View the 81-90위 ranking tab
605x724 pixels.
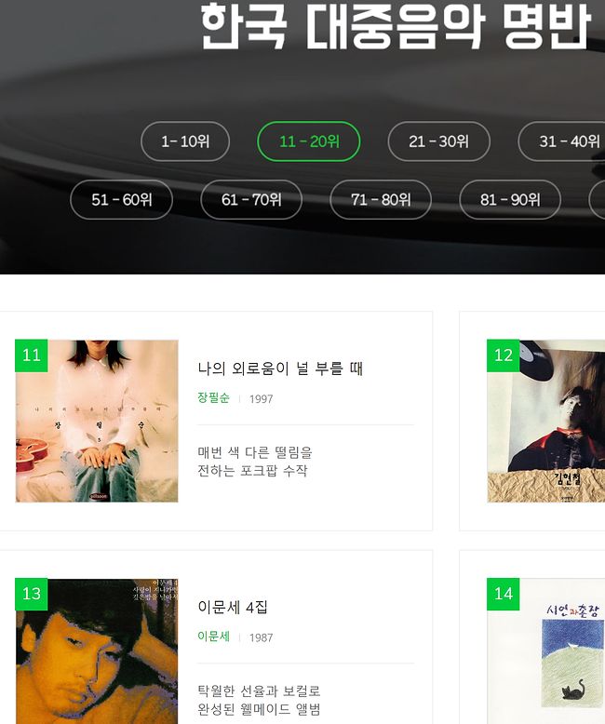tap(510, 199)
